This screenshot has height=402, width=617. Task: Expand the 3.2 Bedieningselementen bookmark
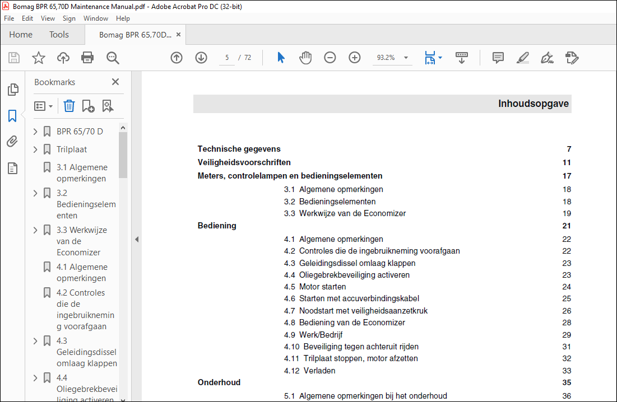click(x=35, y=193)
